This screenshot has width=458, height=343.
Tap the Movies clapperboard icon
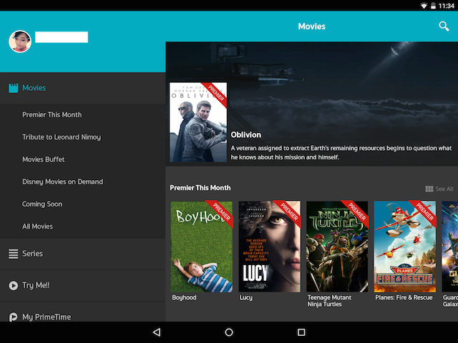point(13,88)
